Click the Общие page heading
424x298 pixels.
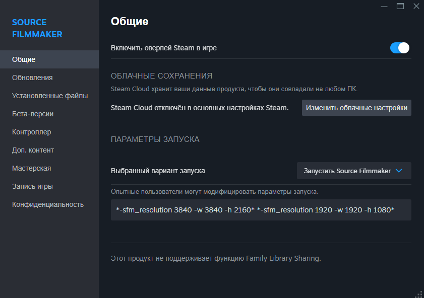(130, 21)
